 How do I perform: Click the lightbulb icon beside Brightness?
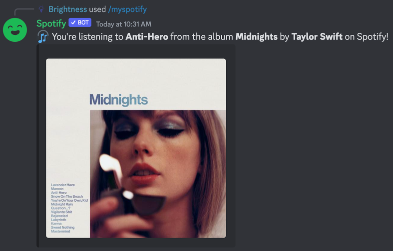[41, 9]
